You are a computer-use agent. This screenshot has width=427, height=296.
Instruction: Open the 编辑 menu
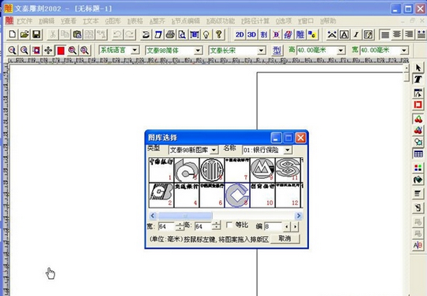[x=47, y=21]
